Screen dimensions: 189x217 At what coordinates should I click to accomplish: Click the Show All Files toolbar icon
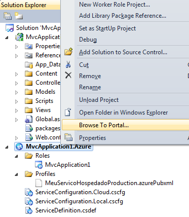coord(18,16)
